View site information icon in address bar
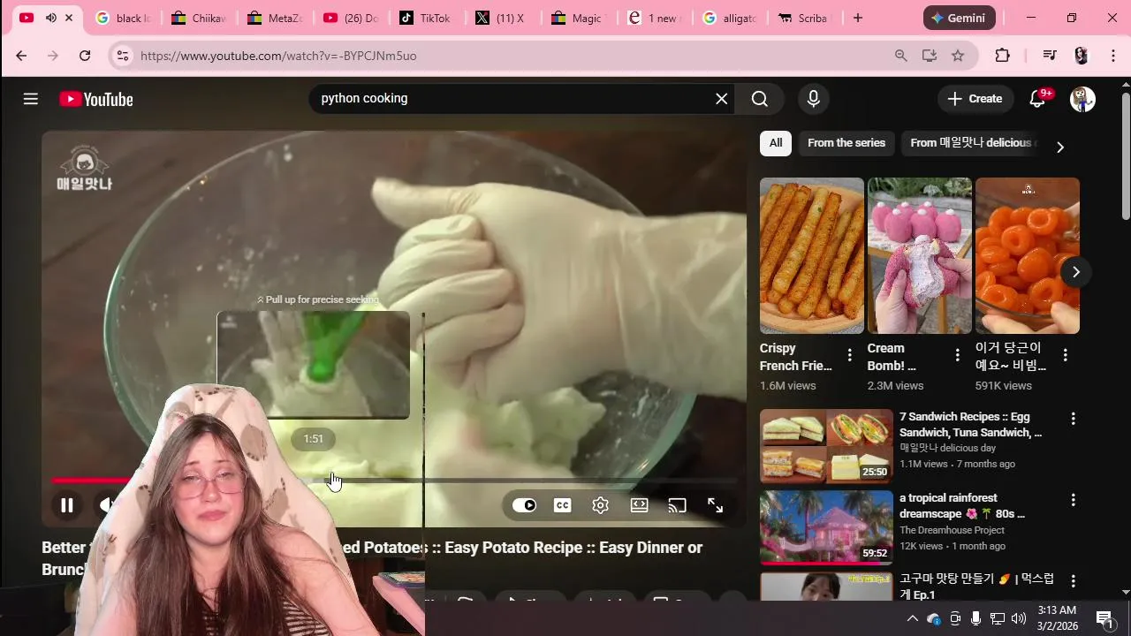This screenshot has width=1131, height=636. point(123,56)
